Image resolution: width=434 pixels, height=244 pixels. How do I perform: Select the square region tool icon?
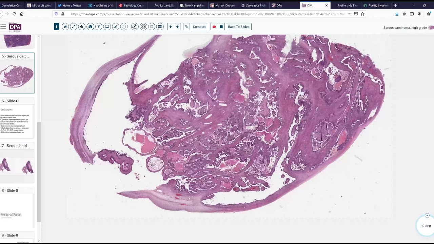(x=152, y=27)
